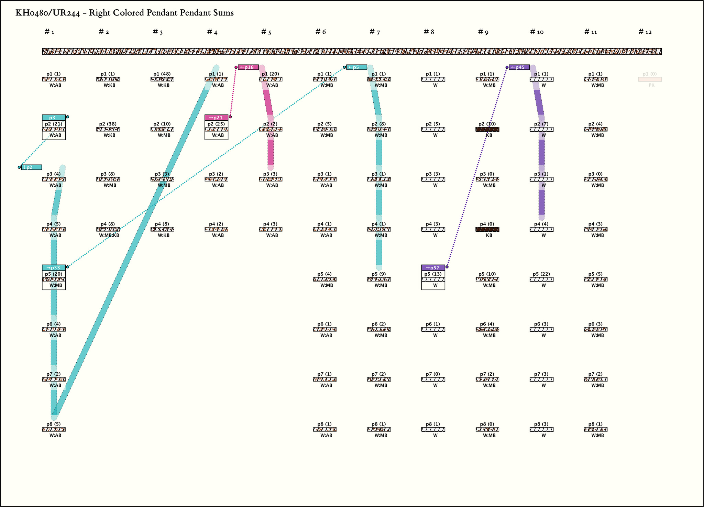Click dark KB swatch of cord 9 p4
The height and width of the screenshot is (507, 704).
click(x=487, y=230)
